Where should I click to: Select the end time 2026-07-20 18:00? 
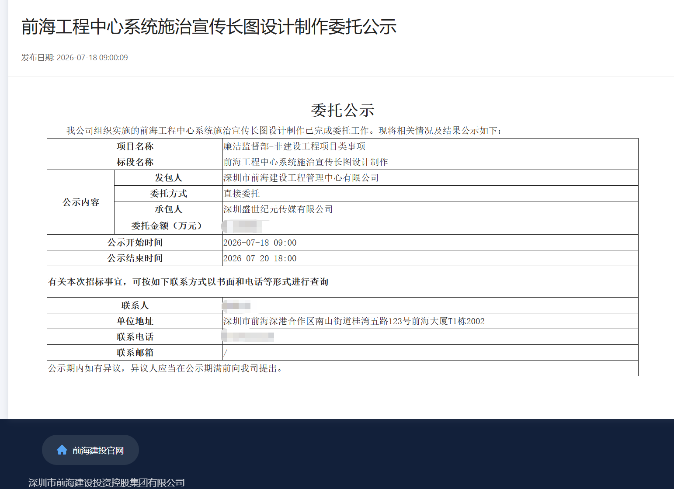coord(260,258)
